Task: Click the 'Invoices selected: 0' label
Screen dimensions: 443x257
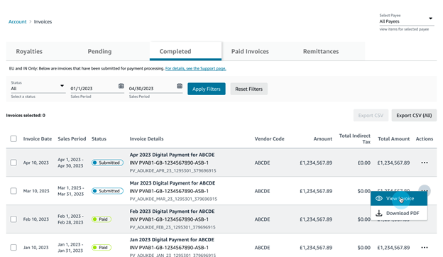Action: pyautogui.click(x=26, y=115)
